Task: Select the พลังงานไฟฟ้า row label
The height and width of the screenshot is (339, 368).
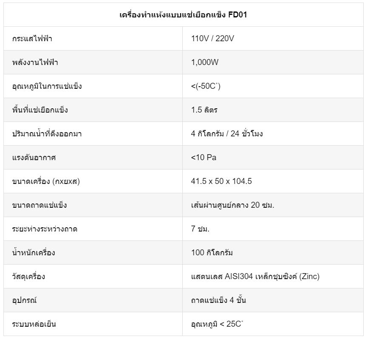Action: pos(35,62)
